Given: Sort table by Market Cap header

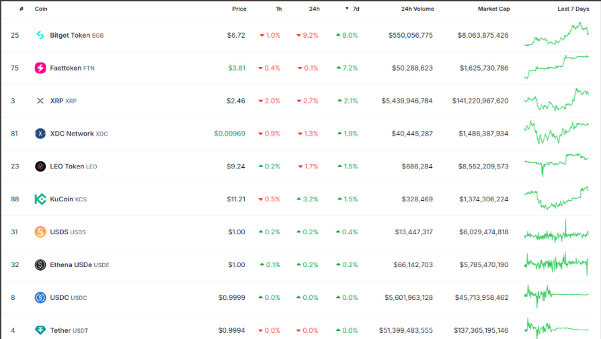Looking at the screenshot, I should click(493, 9).
